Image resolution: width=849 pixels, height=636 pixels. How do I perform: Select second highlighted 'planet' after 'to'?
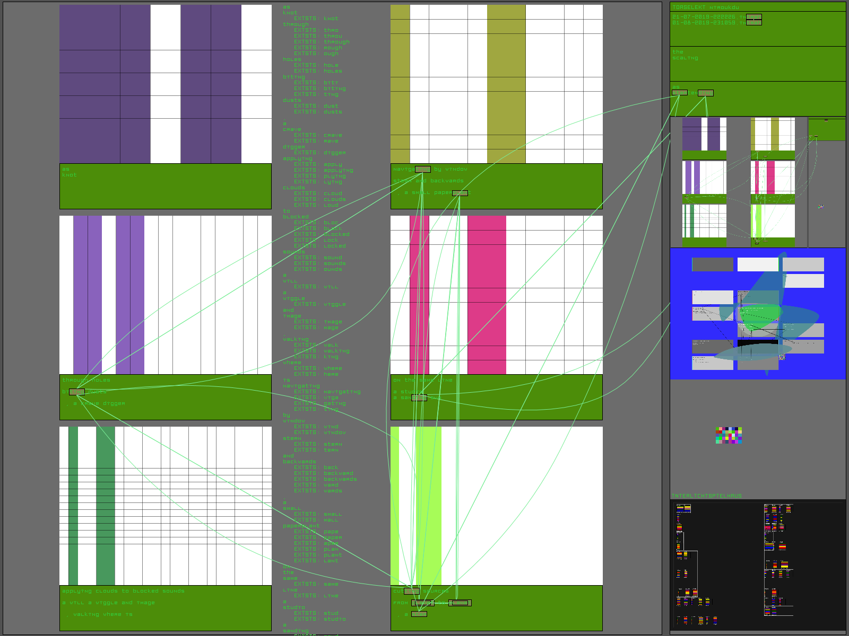point(460,603)
